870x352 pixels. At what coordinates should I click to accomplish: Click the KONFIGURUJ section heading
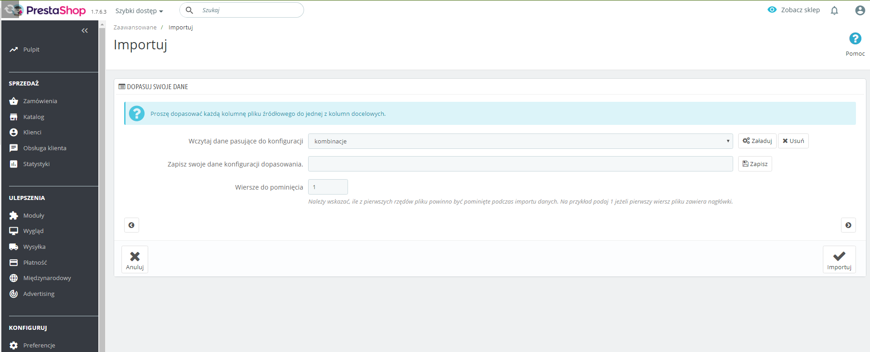coord(28,328)
